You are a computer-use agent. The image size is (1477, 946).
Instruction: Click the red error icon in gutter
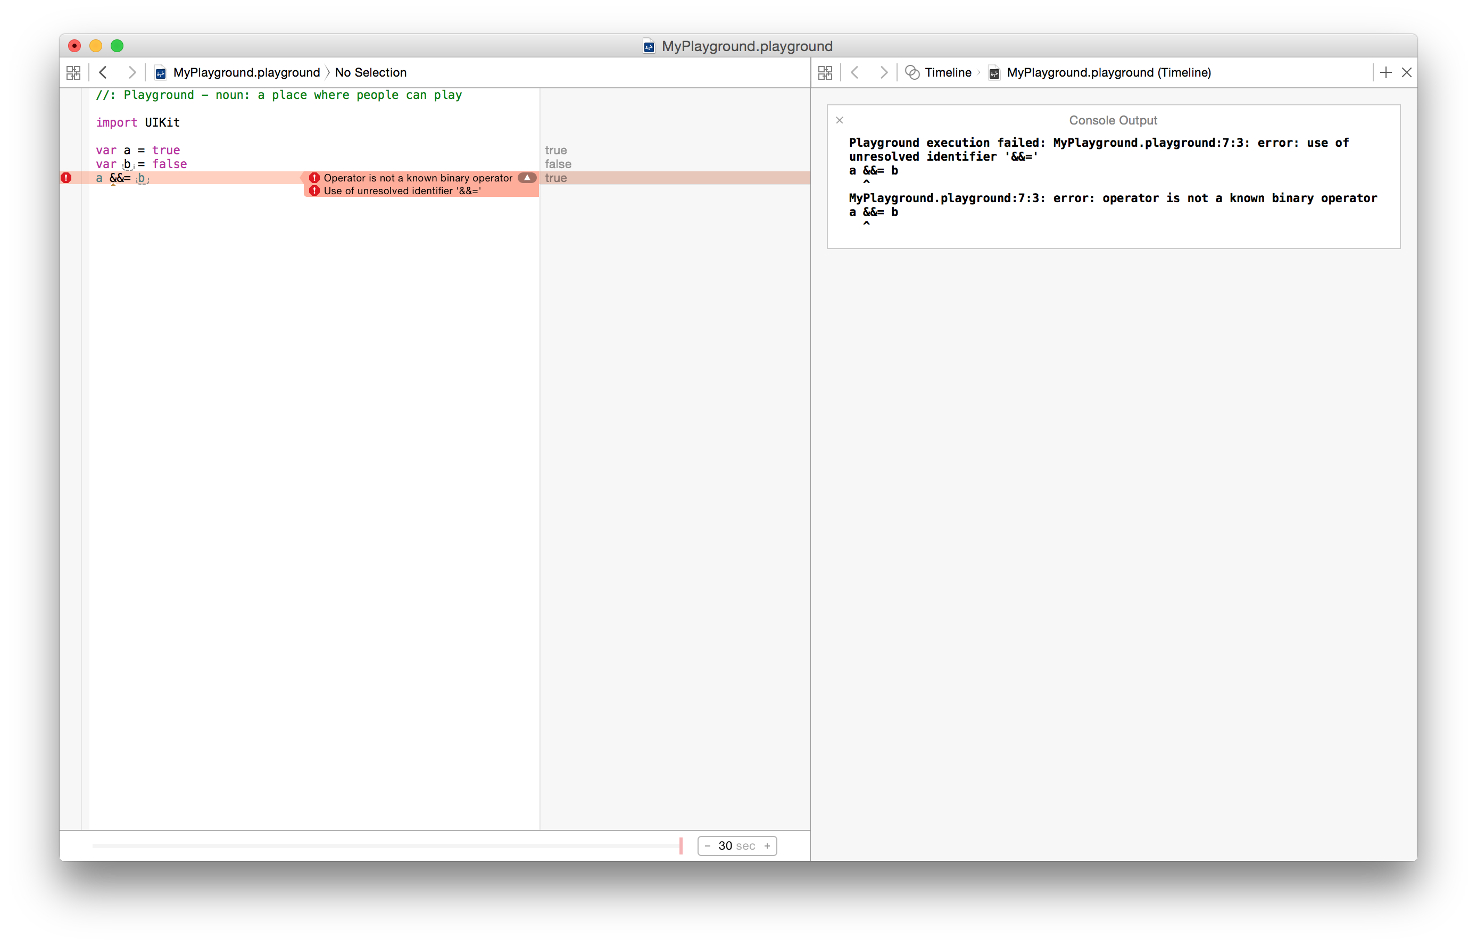click(67, 178)
